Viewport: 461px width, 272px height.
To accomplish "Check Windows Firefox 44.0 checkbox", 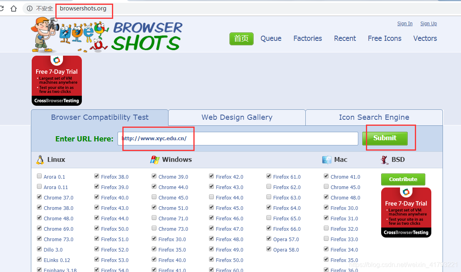I will click(x=211, y=197).
